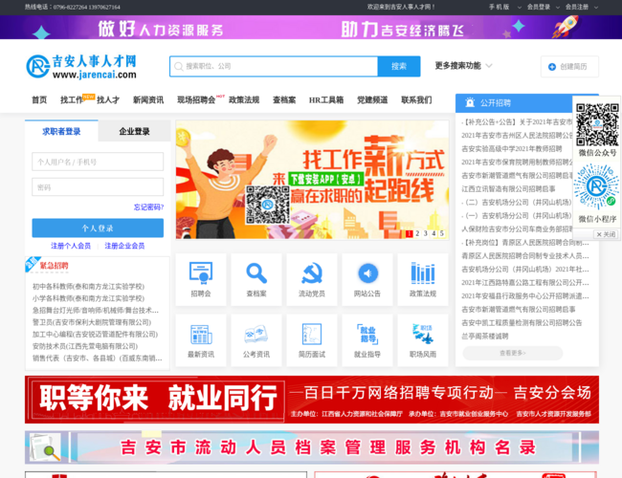
Task: Open 首页 in navigation menu
Action: tap(39, 99)
